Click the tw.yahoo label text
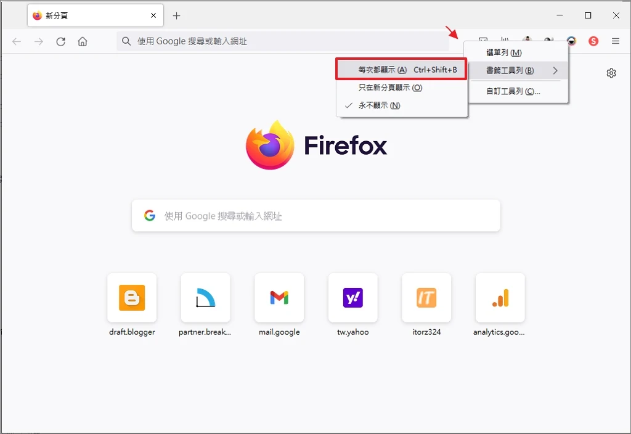The width and height of the screenshot is (631, 434). tap(353, 332)
